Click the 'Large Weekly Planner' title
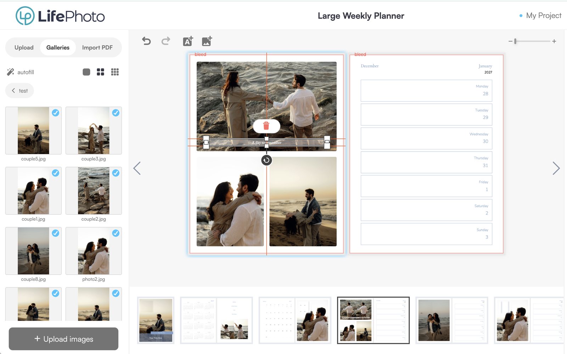Viewport: 567px width, 354px height. click(x=361, y=16)
